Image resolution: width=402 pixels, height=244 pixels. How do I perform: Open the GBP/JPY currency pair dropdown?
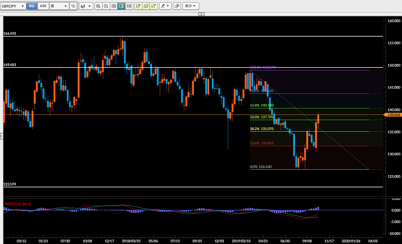point(13,6)
